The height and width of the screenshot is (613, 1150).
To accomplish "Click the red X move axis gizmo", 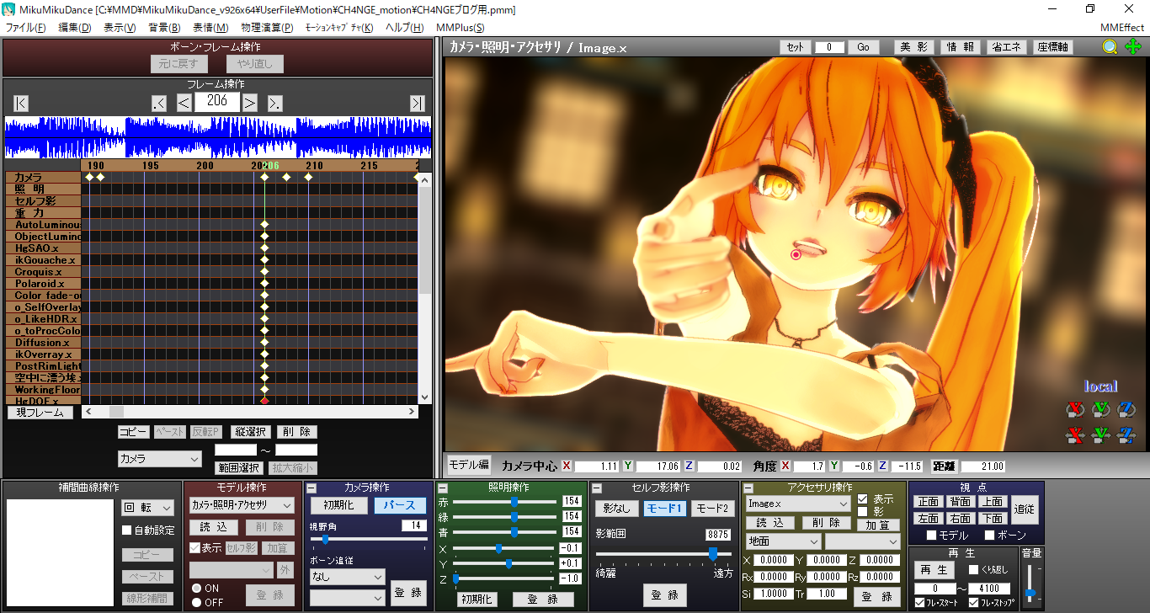I will pos(1074,435).
